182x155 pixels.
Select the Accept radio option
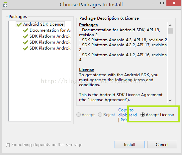point(79,115)
